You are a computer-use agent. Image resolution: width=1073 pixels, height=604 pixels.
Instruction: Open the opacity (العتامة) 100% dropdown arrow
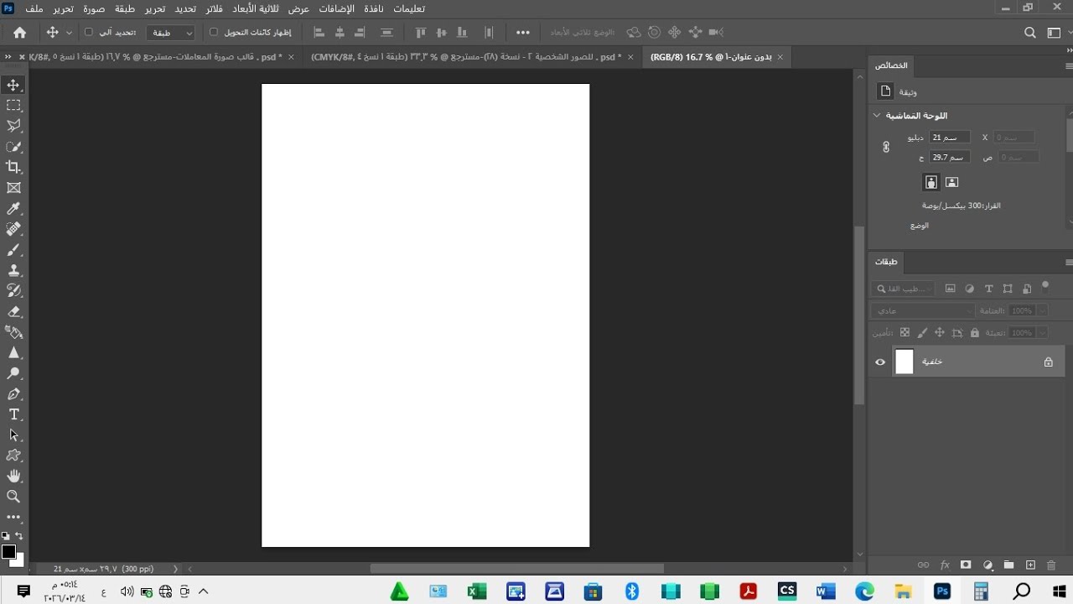point(1042,310)
